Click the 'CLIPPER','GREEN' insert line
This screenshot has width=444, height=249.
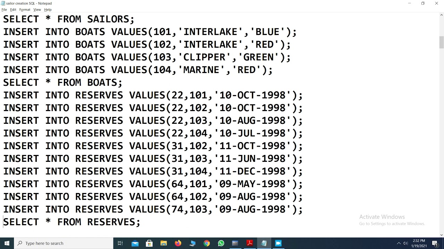147,57
